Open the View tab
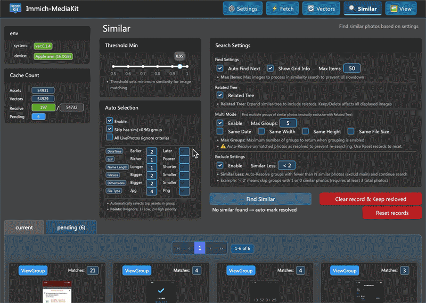This screenshot has width=426, height=303. coord(401,9)
